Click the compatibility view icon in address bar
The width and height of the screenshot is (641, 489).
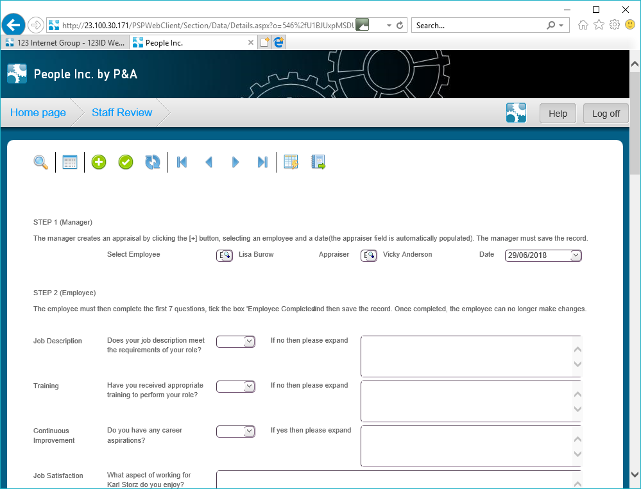[x=362, y=25]
